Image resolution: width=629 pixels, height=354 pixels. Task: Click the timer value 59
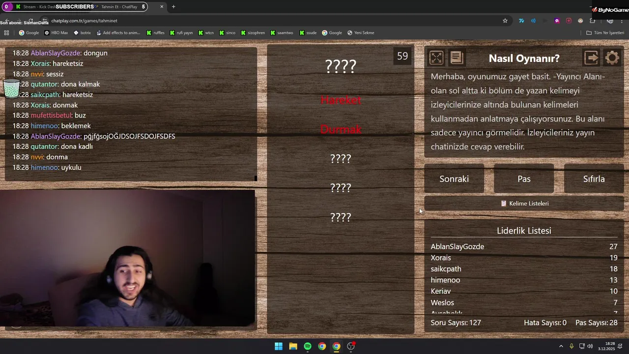tap(402, 56)
